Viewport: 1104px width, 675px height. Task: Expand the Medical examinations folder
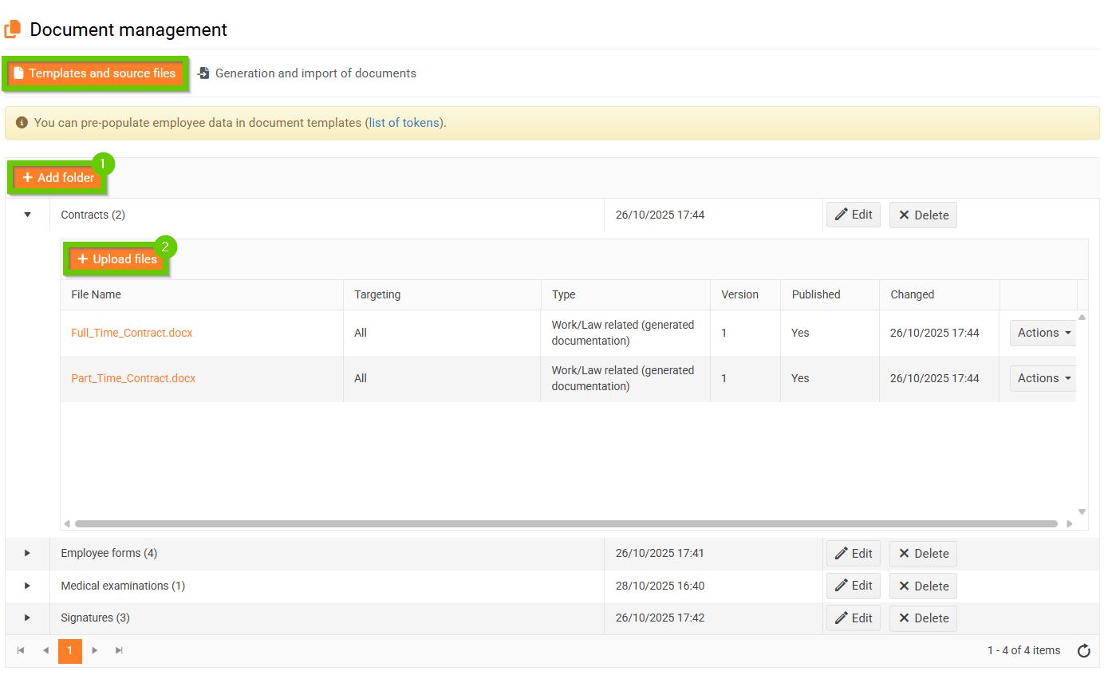(27, 586)
